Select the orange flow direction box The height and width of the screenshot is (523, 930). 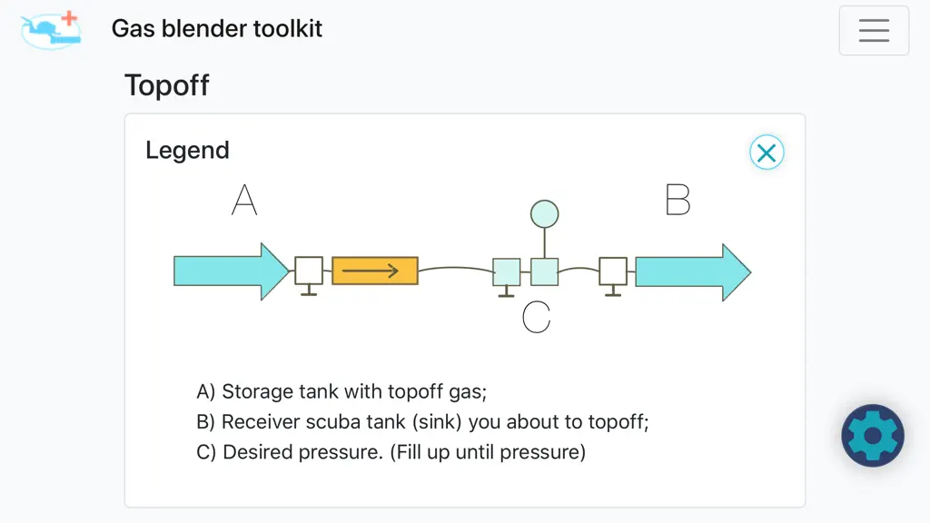click(375, 271)
